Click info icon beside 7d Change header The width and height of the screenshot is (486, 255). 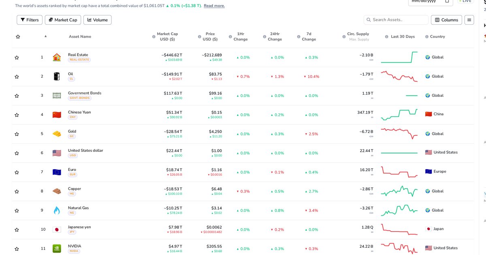(298, 37)
